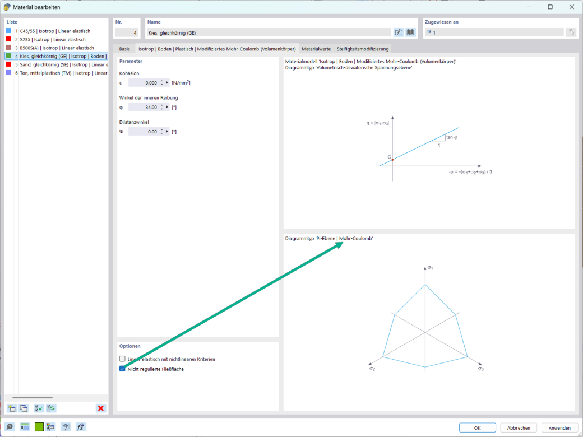Click the Nr. field showing 4

pos(127,32)
